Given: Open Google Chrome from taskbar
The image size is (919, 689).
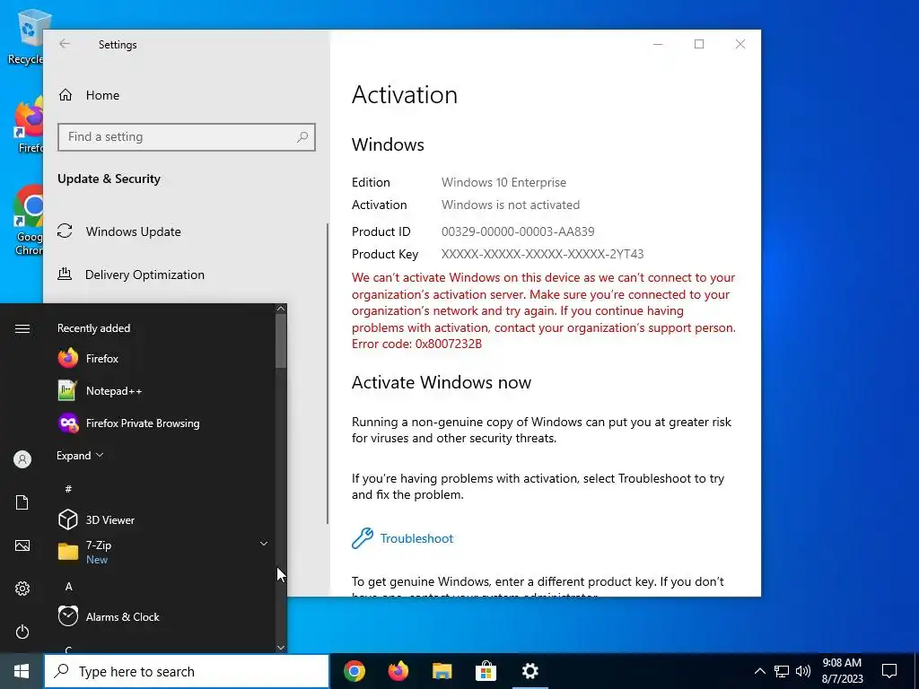Looking at the screenshot, I should point(354,671).
